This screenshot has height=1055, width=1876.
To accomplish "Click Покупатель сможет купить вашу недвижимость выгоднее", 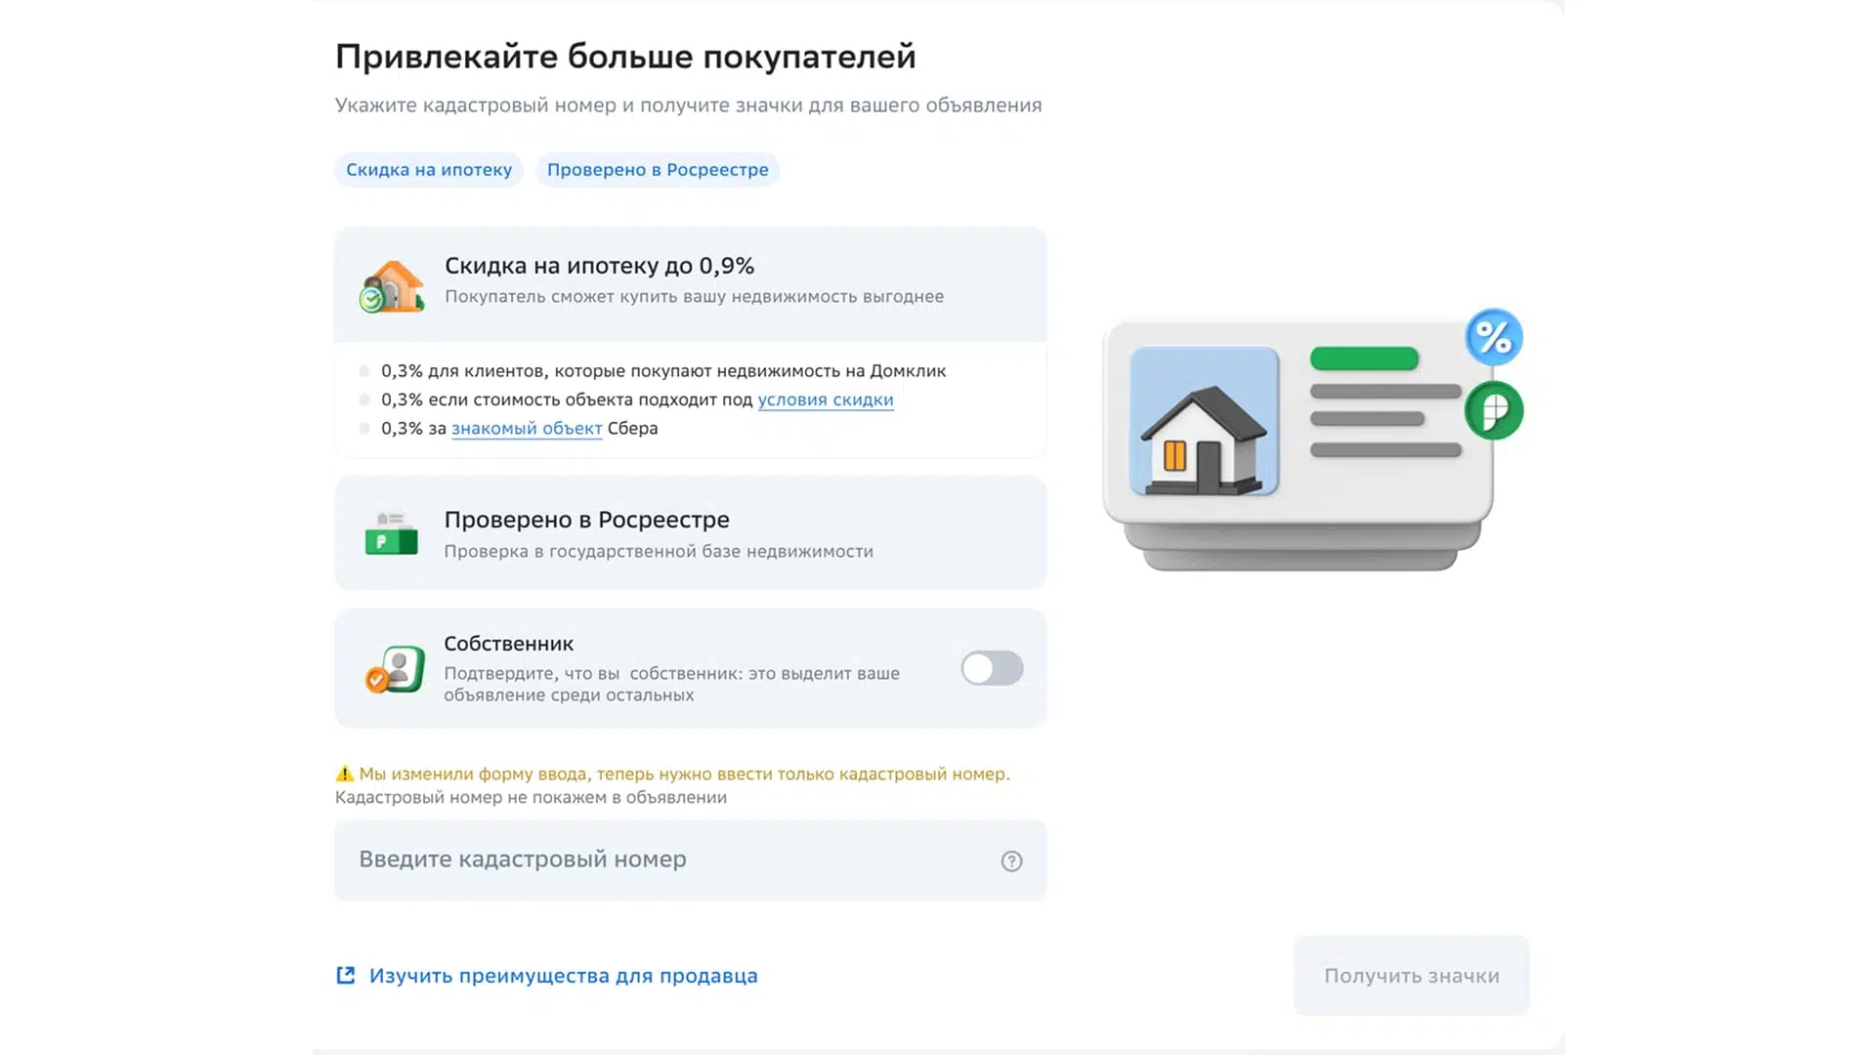I will point(694,296).
